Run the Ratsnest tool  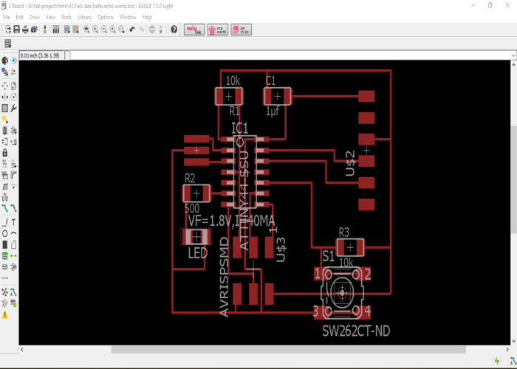coord(5,292)
